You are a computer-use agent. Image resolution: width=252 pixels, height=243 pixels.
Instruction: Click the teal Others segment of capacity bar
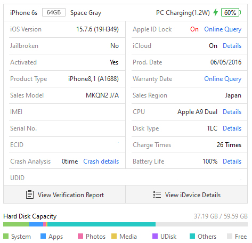101,224
